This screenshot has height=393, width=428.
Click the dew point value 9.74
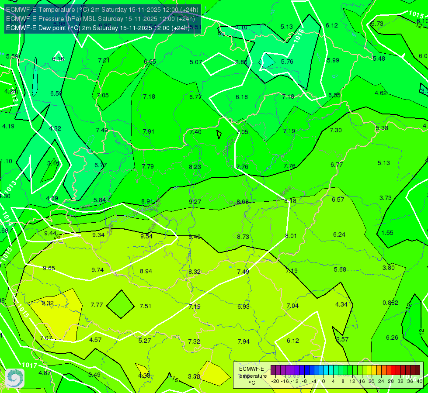97,270
